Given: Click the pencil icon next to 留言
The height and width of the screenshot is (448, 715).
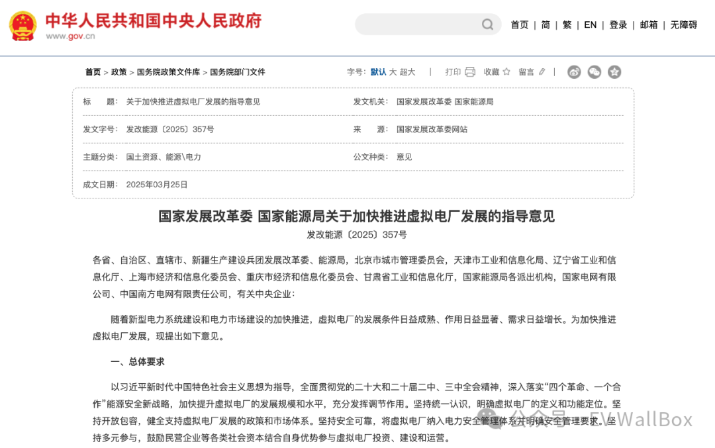Looking at the screenshot, I should click(542, 71).
